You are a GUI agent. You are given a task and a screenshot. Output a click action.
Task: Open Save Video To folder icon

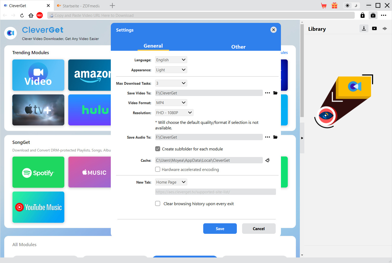tap(275, 93)
